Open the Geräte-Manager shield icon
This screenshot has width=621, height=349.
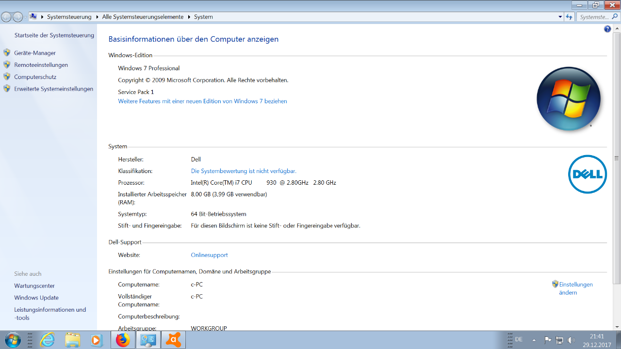(6, 52)
